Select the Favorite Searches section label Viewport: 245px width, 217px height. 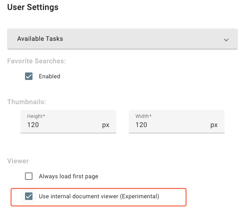point(37,61)
